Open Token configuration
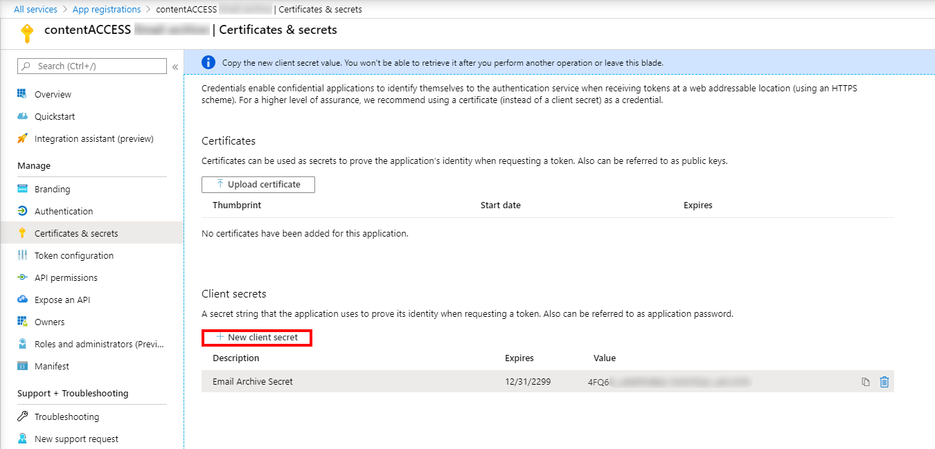The width and height of the screenshot is (935, 449). [74, 255]
